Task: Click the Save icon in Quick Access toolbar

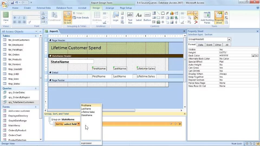Action: (12, 3)
